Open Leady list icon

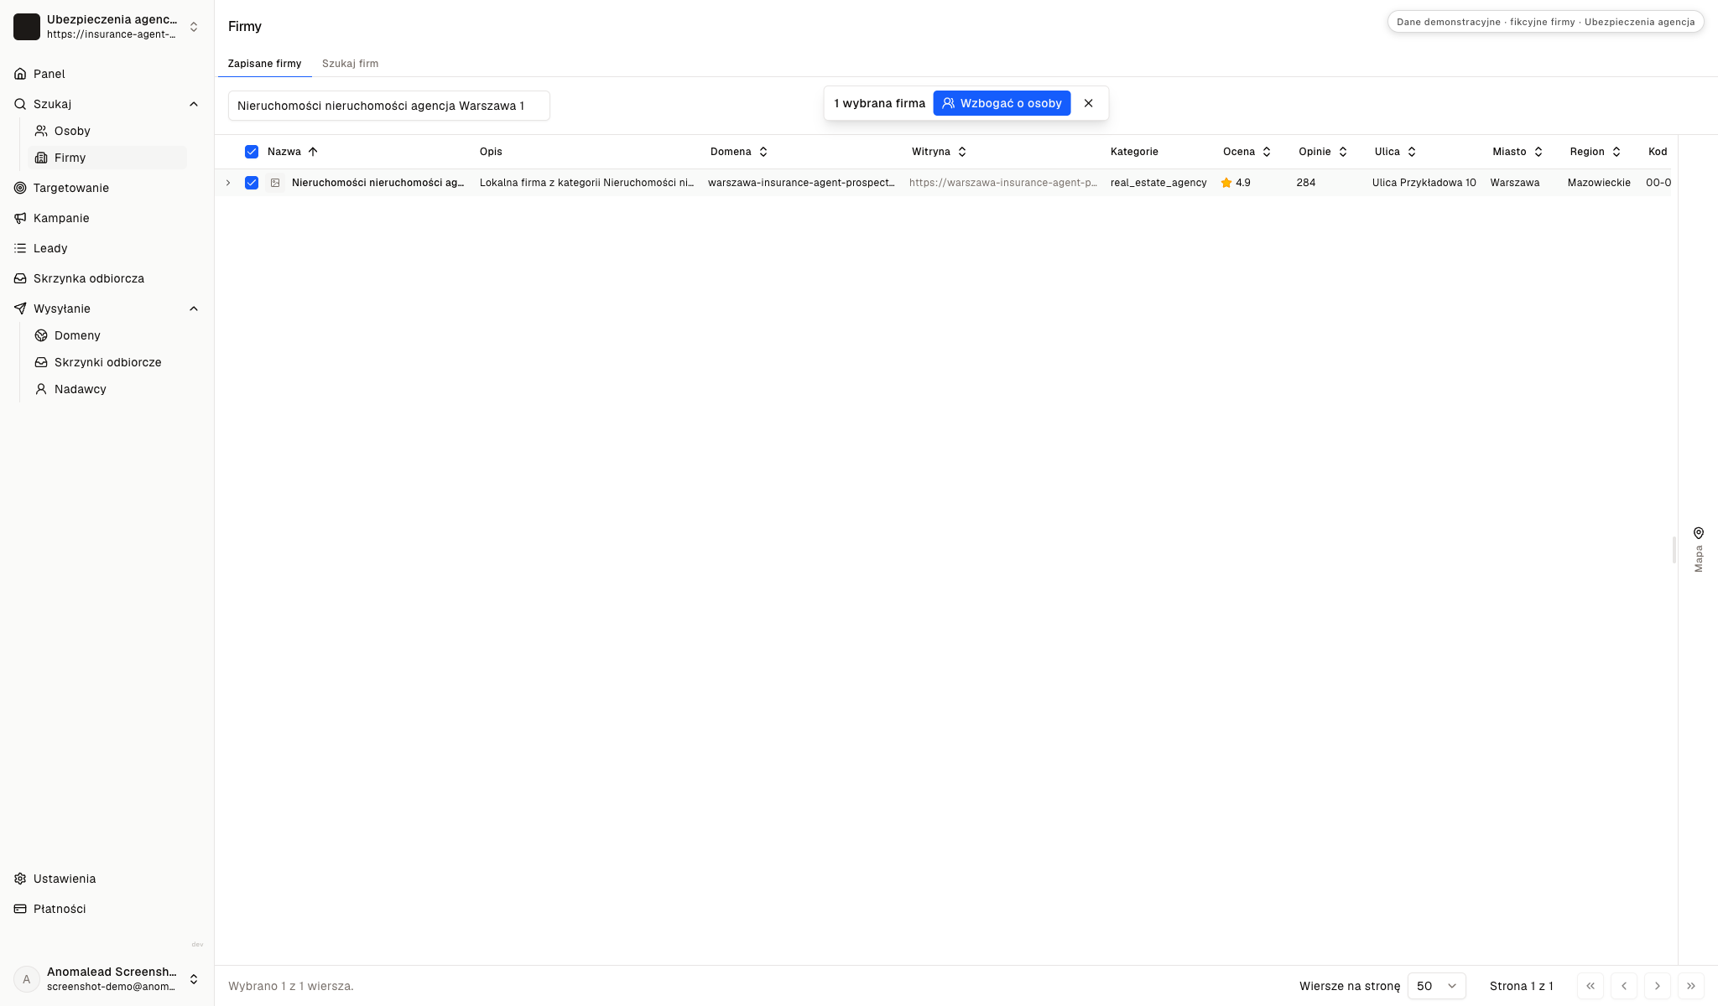point(20,248)
